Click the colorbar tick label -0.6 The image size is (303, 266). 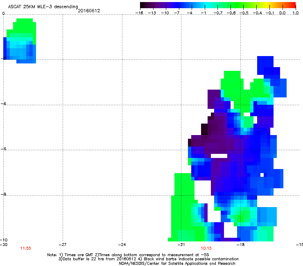[231, 13]
